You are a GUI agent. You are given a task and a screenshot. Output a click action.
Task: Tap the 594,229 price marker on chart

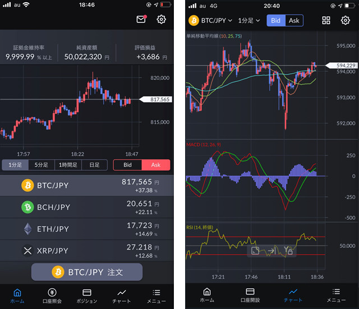point(341,65)
